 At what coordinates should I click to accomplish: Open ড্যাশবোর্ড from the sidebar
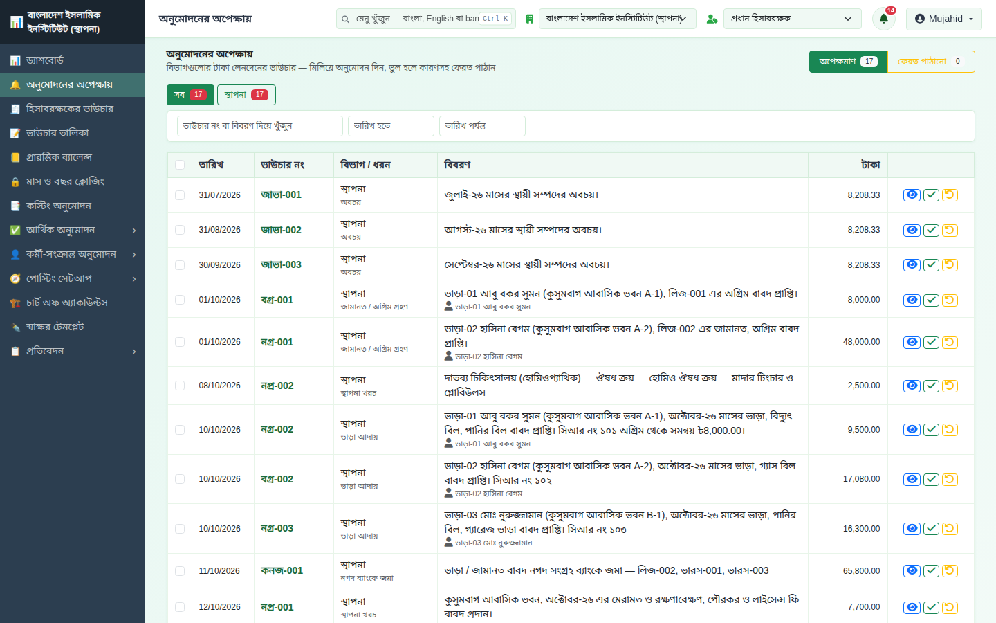click(x=73, y=60)
